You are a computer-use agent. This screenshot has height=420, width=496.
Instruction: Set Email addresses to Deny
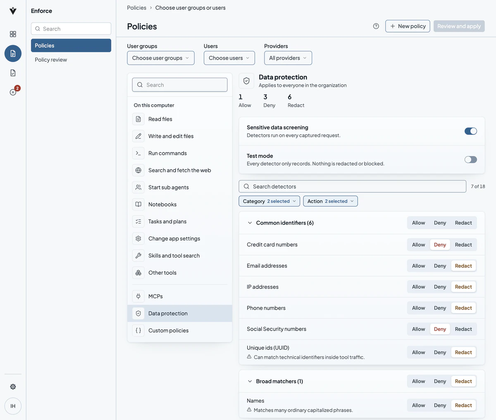440,266
